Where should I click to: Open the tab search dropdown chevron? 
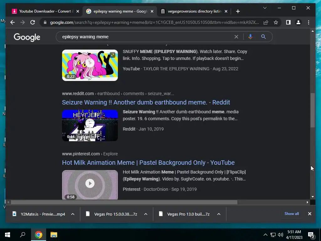(265, 8)
